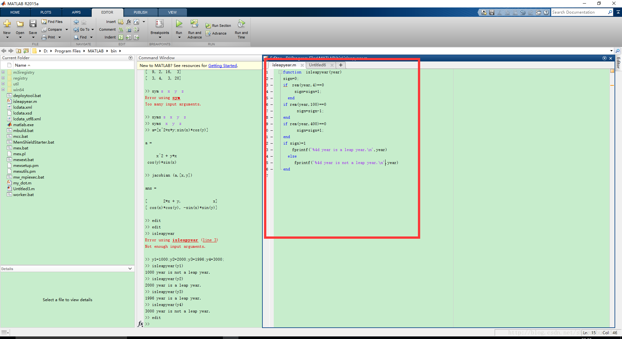Click the Compare files button
This screenshot has width=622, height=339.
[x=52, y=29]
